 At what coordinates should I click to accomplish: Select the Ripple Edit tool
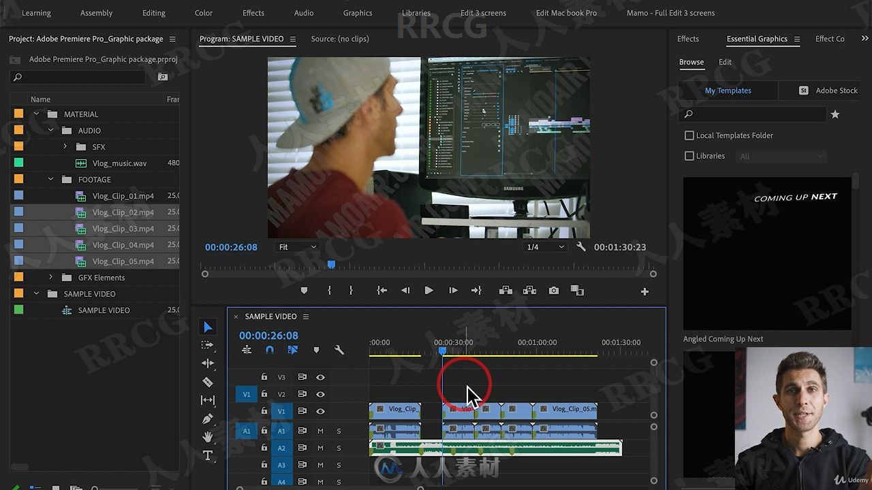[208, 363]
